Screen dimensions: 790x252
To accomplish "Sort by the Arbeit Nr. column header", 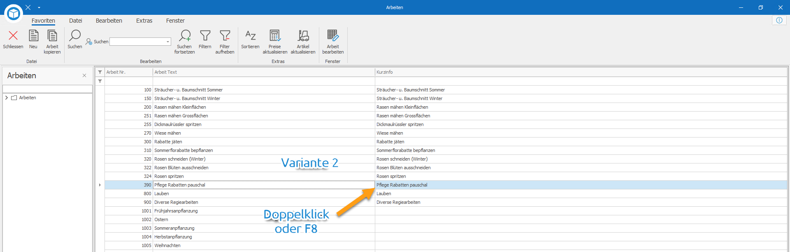I will coord(129,72).
